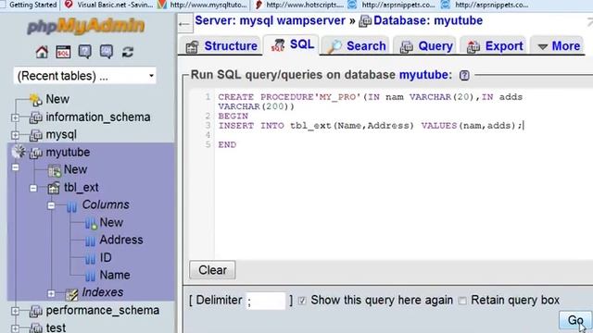Open mysqltuto bookmark in bookmarks bar
593x333 pixels.
[x=203, y=5]
